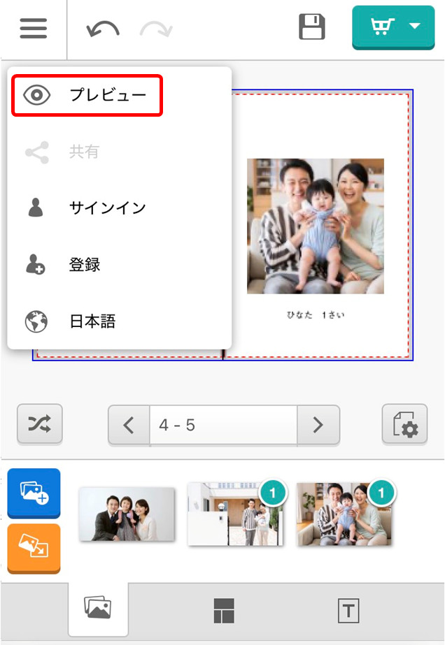Screen dimensions: 445x645
Task: Switch to the text tab
Action: (348, 611)
